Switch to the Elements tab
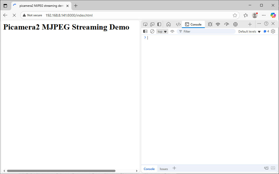Image resolution: width=279 pixels, height=174 pixels. point(178,24)
